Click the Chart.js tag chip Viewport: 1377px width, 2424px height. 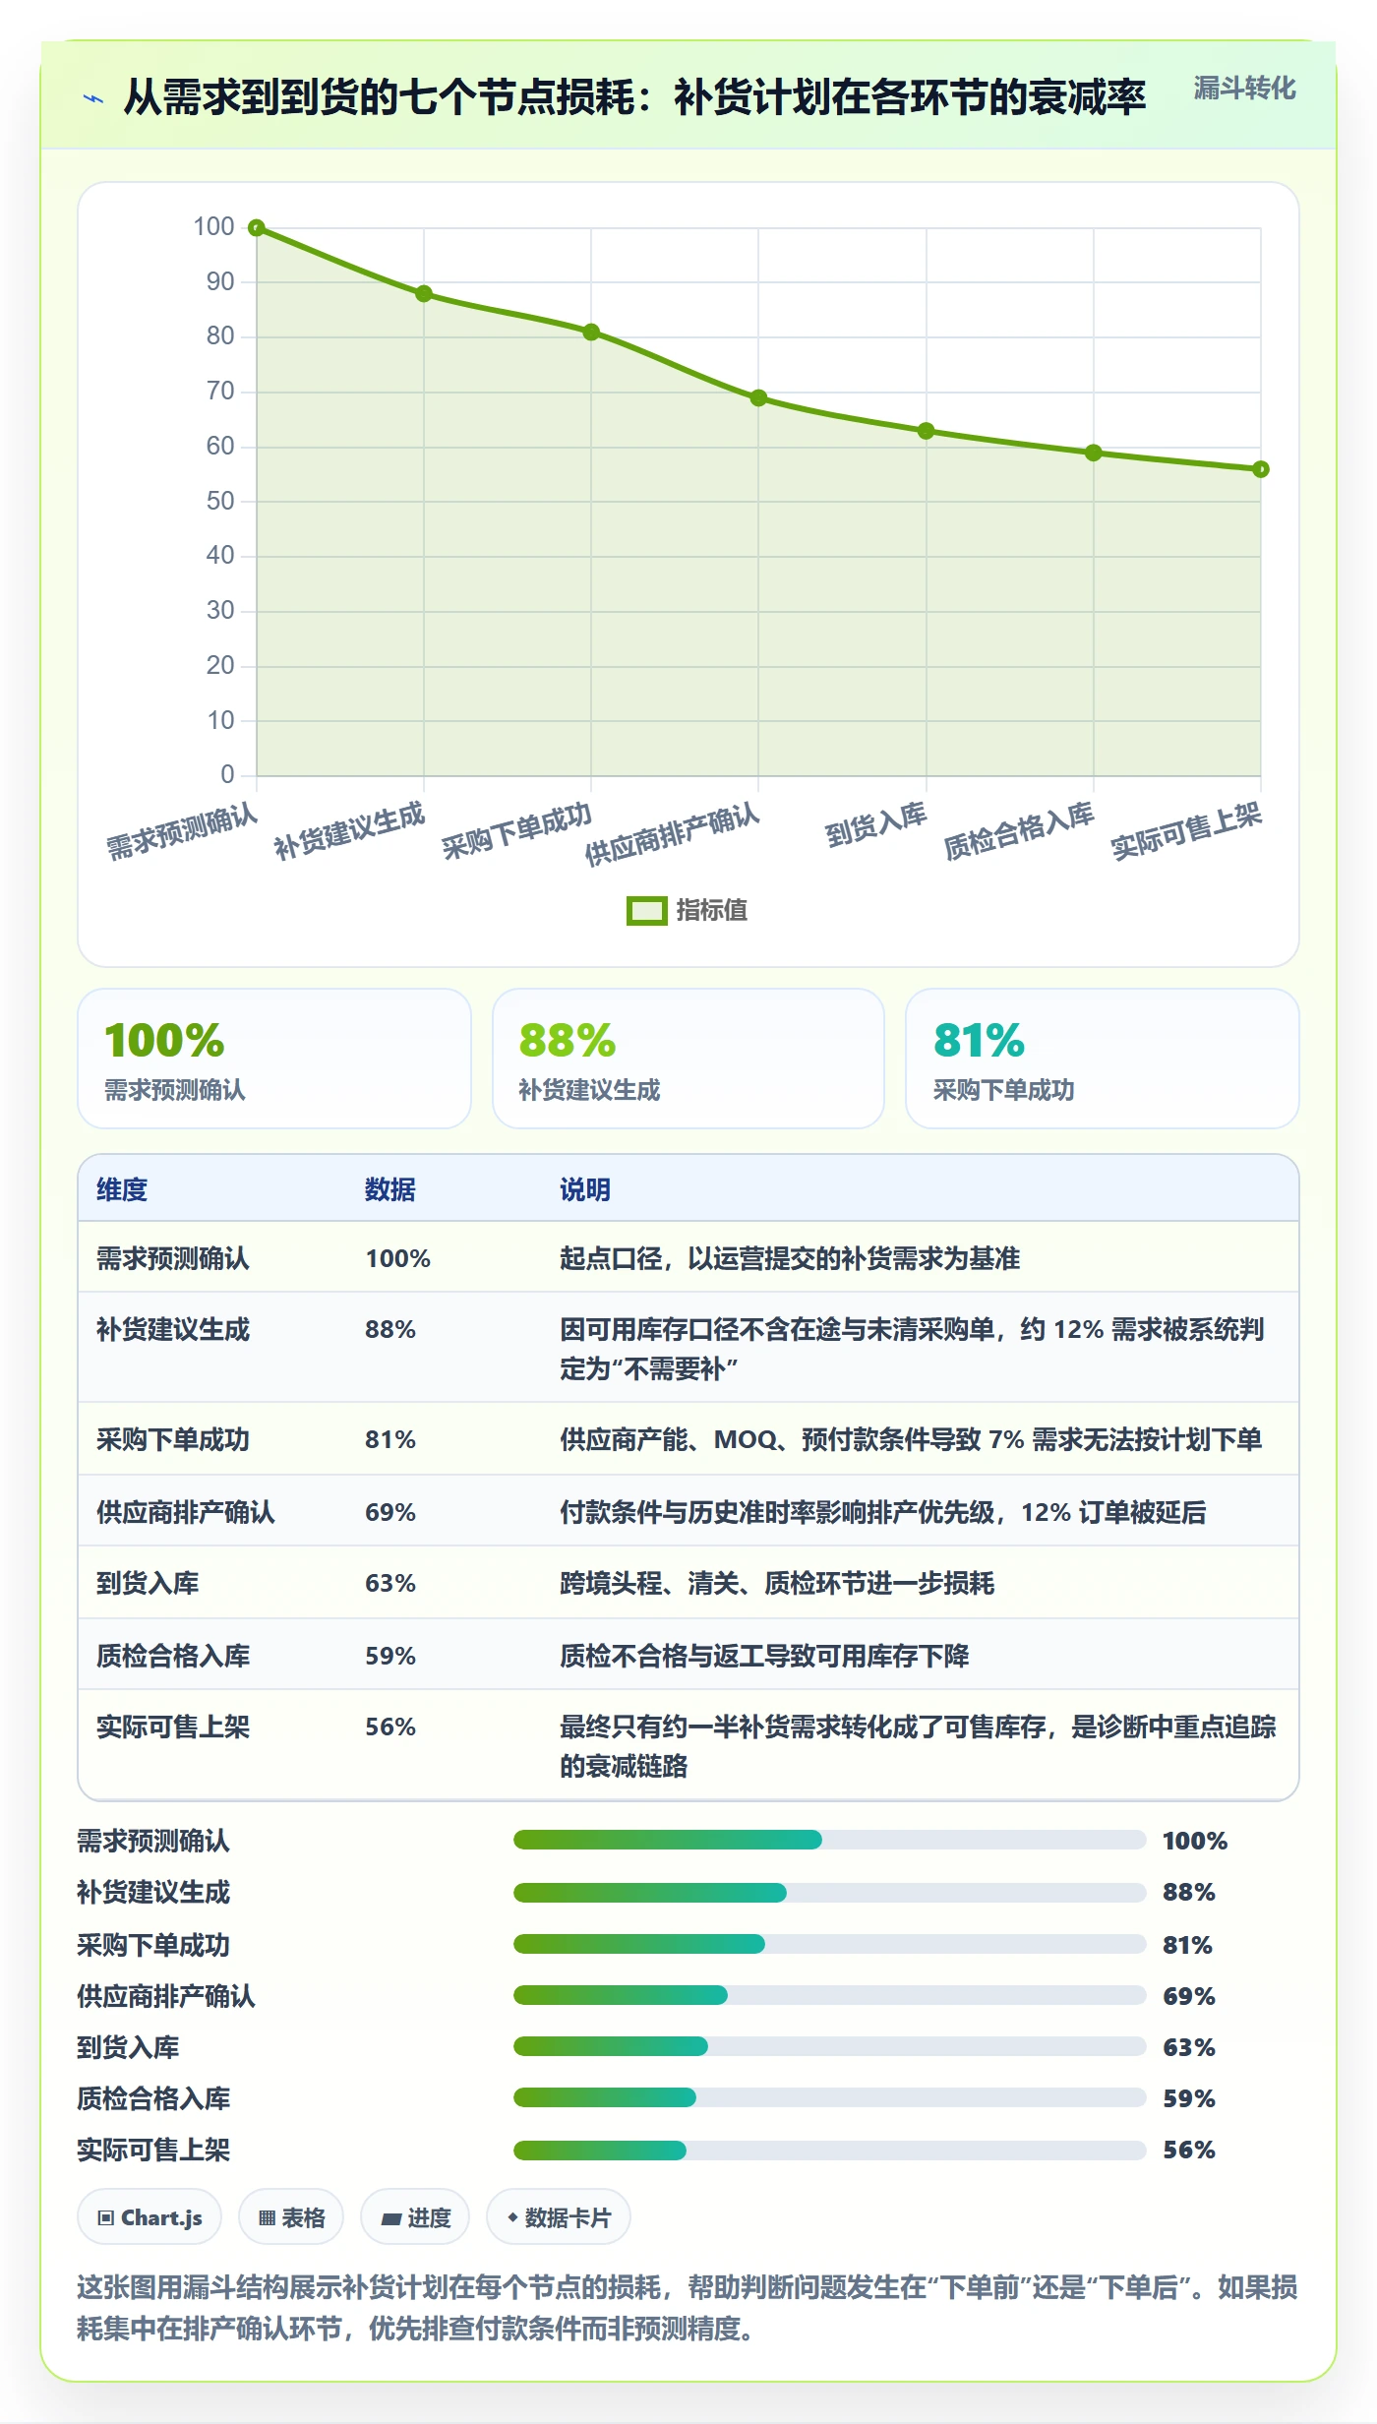150,2217
